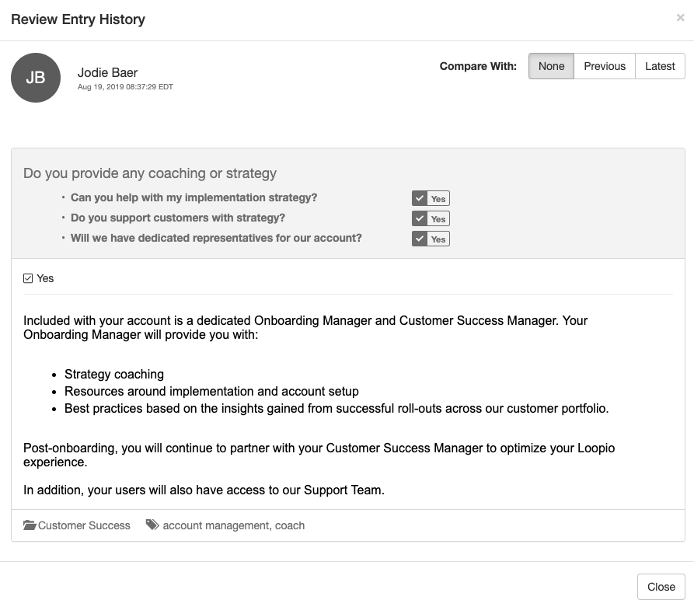The width and height of the screenshot is (694, 607).
Task: Toggle Yes checkbox for support customers question
Action: 420,218
